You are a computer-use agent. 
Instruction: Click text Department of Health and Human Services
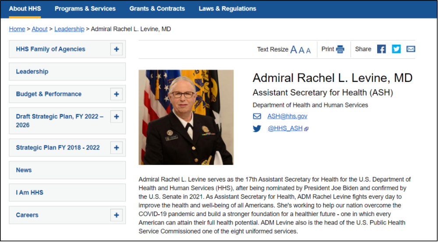[x=311, y=105]
